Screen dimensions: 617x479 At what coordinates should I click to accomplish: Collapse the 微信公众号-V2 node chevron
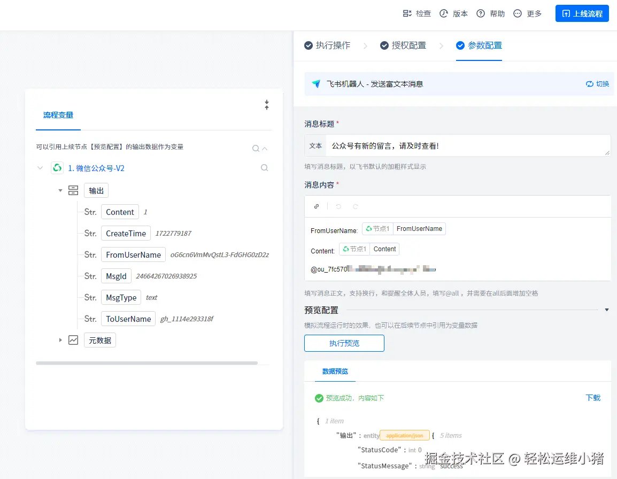[40, 168]
